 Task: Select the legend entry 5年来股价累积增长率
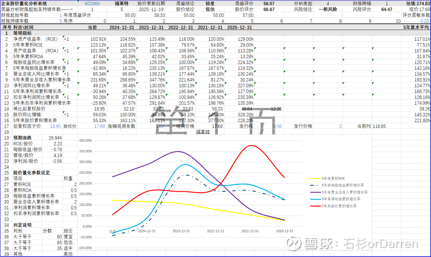[339, 206]
